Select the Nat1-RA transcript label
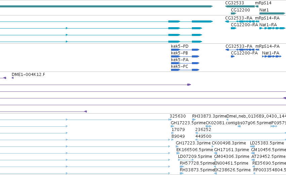 [268, 25]
